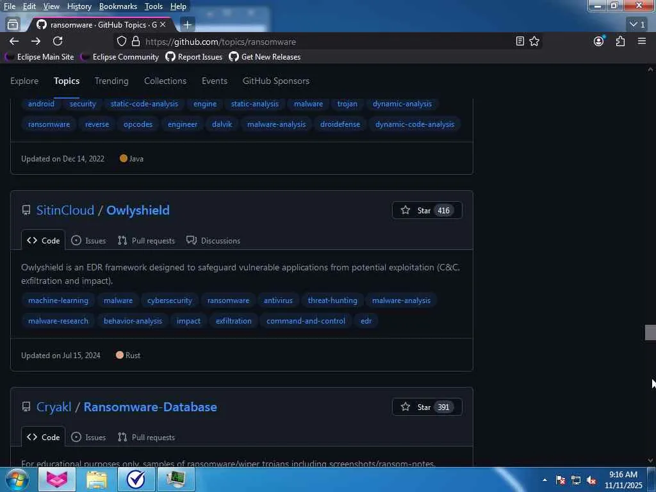Screen dimensions: 656x492
Task: Click the taskbar clock showing 9:16 AM
Action: (623, 479)
